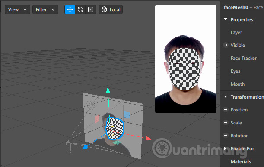Viewport: 264px width, 167px height.
Task: Click the Face Tracker property
Action: 244,58
